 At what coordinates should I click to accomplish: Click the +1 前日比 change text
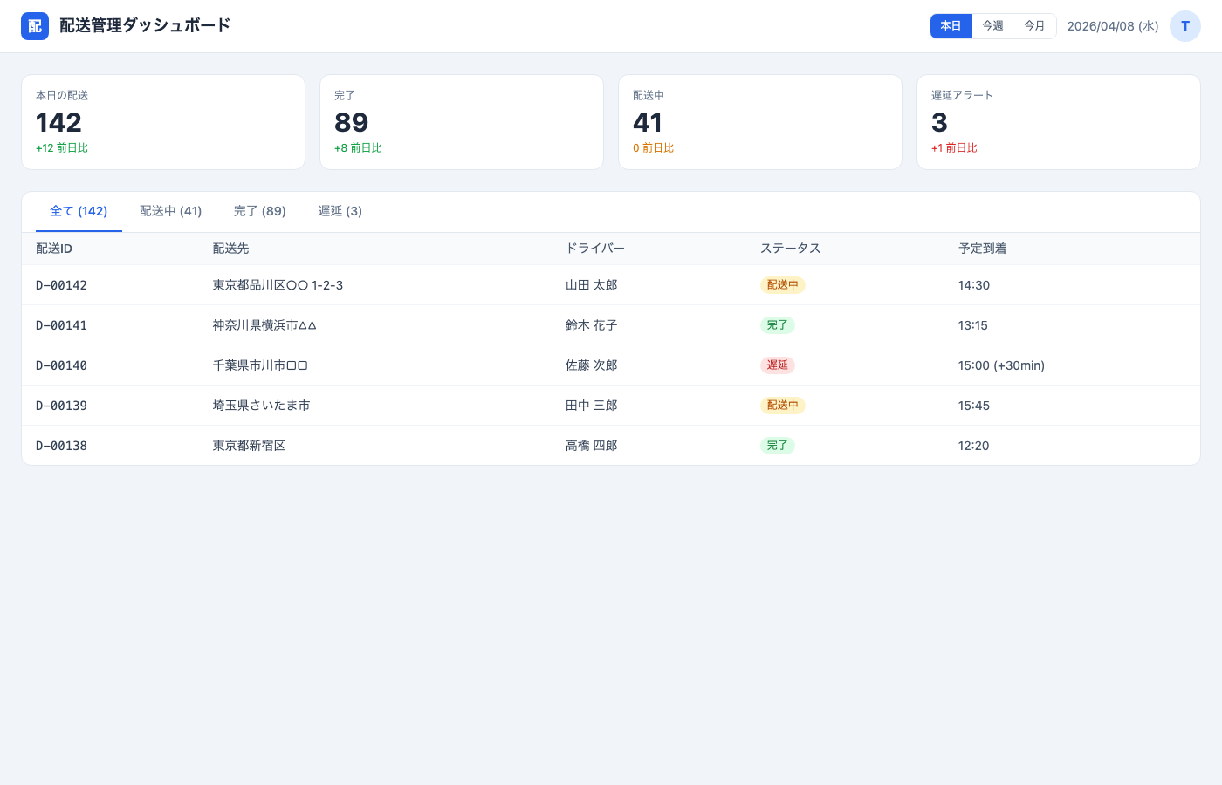[x=954, y=148]
